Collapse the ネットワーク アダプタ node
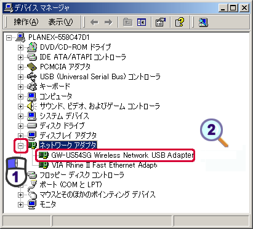Screen dimensions: 253x229 click(20, 146)
